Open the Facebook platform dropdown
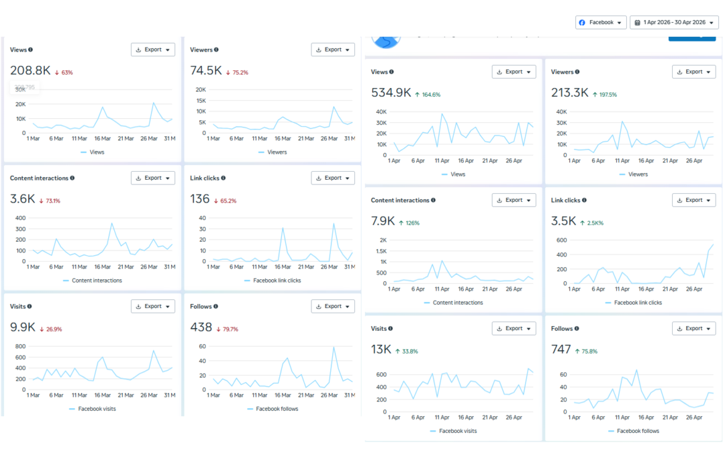The image size is (725, 453). (601, 22)
